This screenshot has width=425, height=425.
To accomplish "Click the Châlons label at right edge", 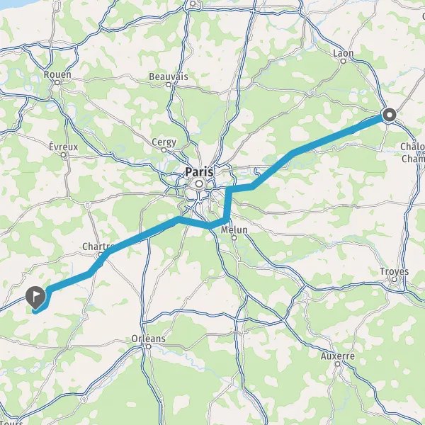I will [412, 152].
